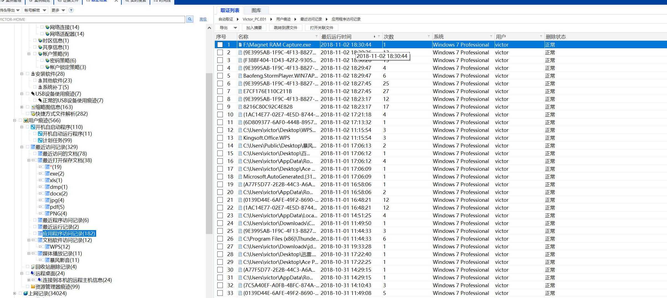667x298 pixels.
Task: Enable the checkbox beside 最近访问的文档(78)
Action: [x=35, y=154]
